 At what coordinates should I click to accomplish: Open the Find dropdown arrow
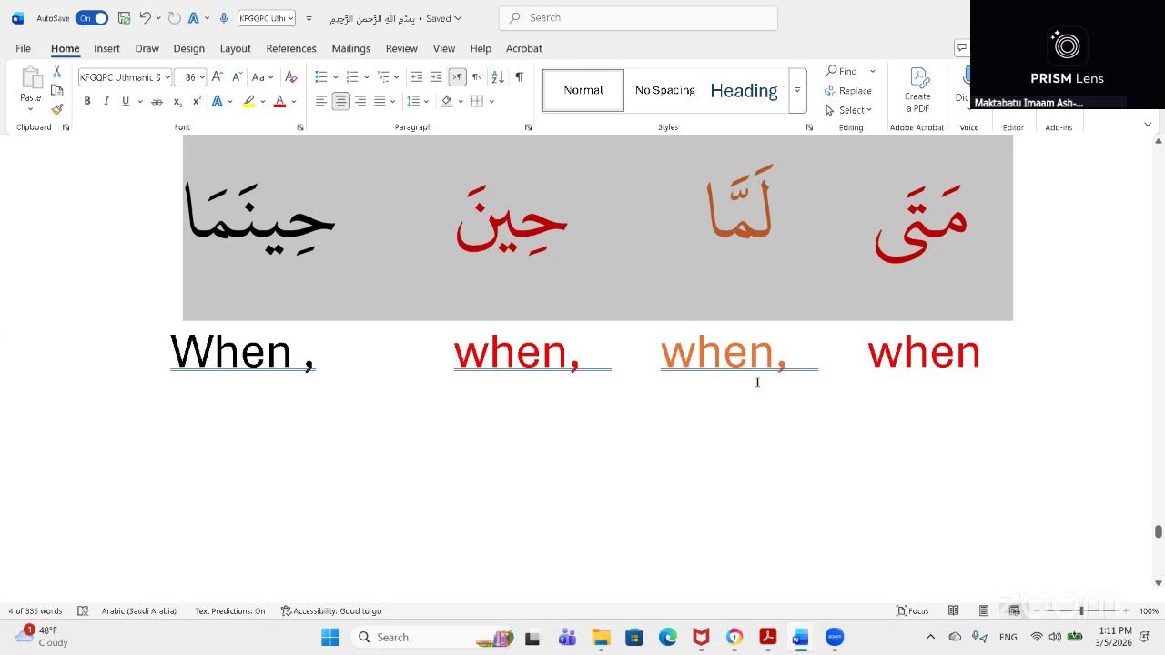(x=873, y=71)
